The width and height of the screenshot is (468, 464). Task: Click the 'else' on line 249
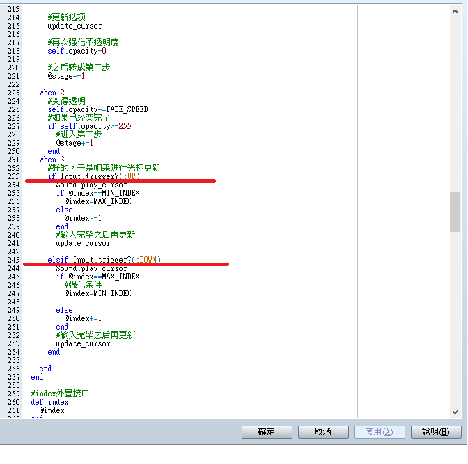click(x=64, y=310)
